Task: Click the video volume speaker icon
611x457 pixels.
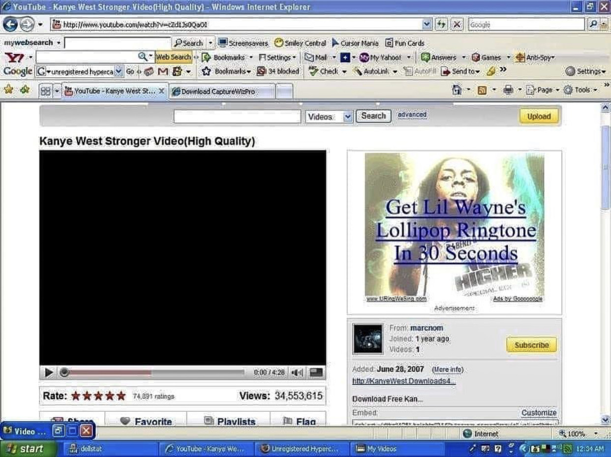Action: [x=297, y=372]
